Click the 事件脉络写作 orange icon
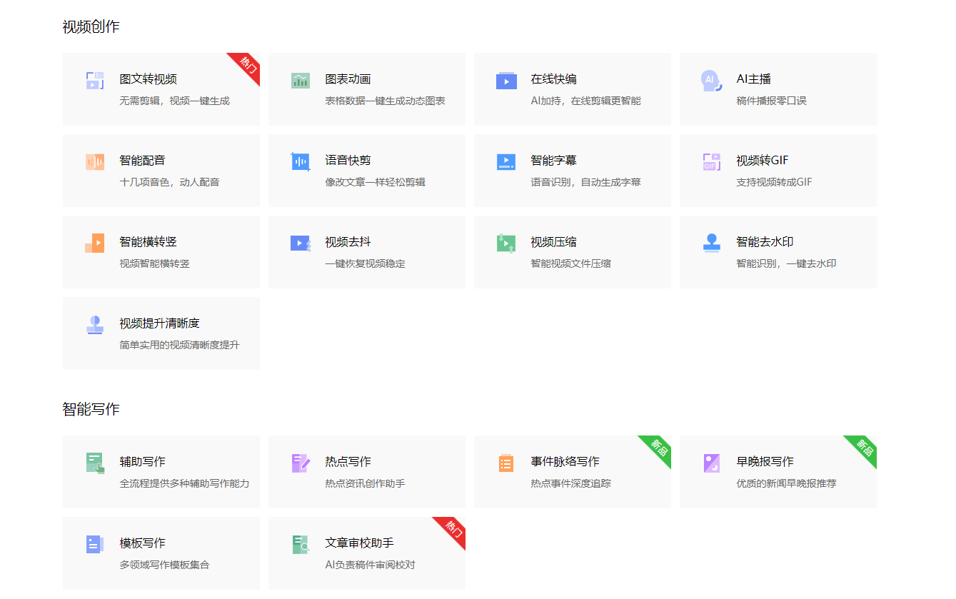The width and height of the screenshot is (956, 599). [x=506, y=463]
